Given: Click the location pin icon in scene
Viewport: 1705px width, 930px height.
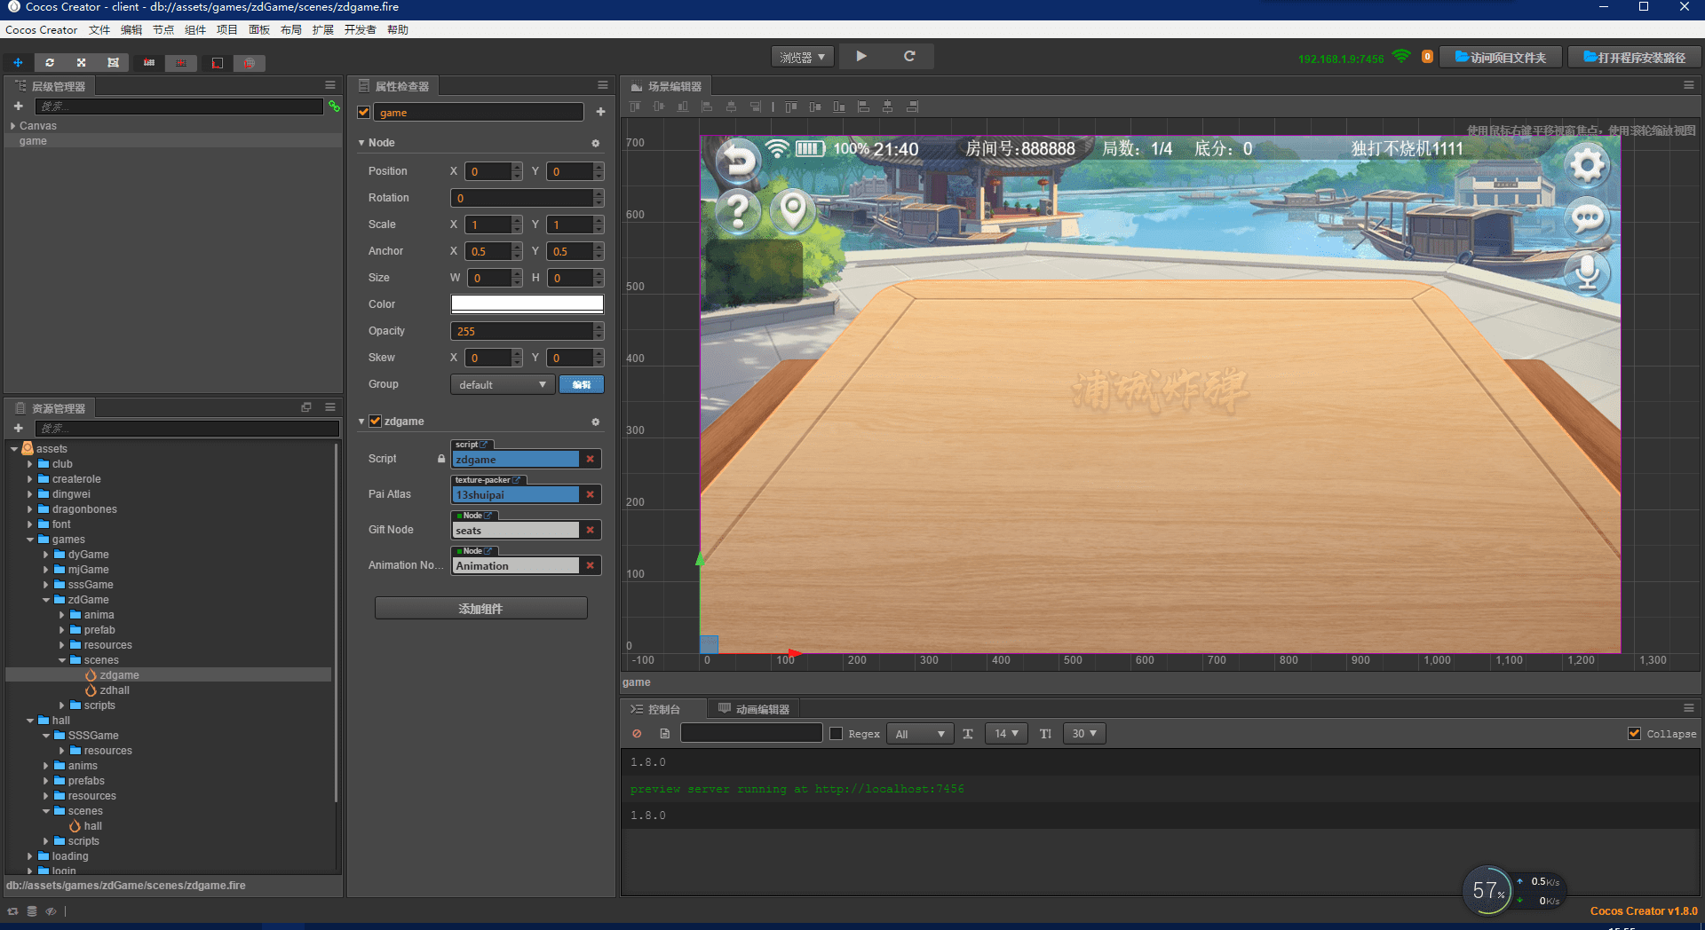Looking at the screenshot, I should [x=792, y=211].
